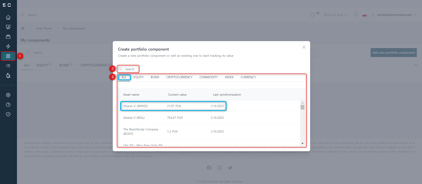Click the lightning bolt sidebar icon

[x=8, y=46]
